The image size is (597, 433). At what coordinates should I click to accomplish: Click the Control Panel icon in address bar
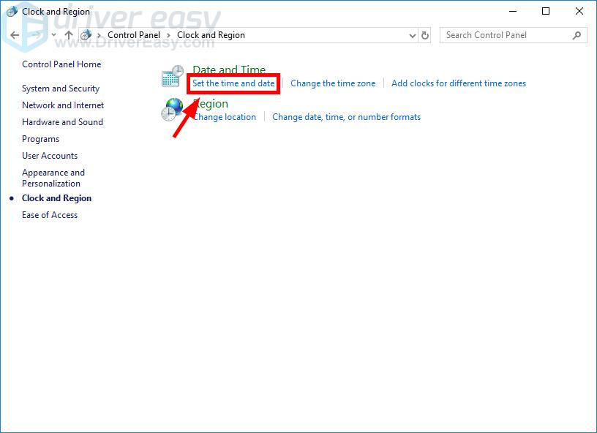tap(86, 35)
